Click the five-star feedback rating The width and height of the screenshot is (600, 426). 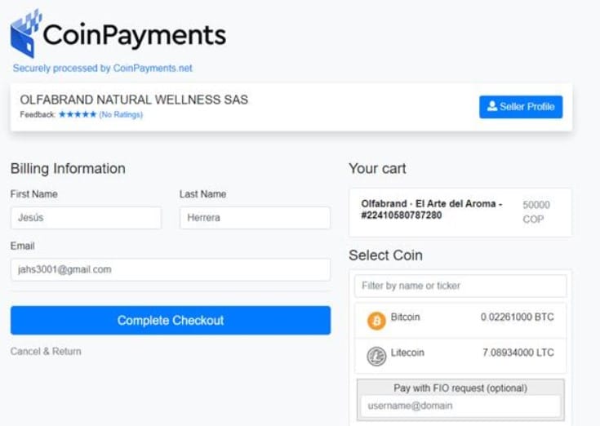tap(78, 114)
